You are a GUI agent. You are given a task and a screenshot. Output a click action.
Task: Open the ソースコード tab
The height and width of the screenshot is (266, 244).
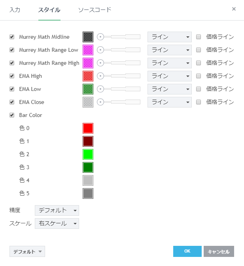[x=95, y=9]
